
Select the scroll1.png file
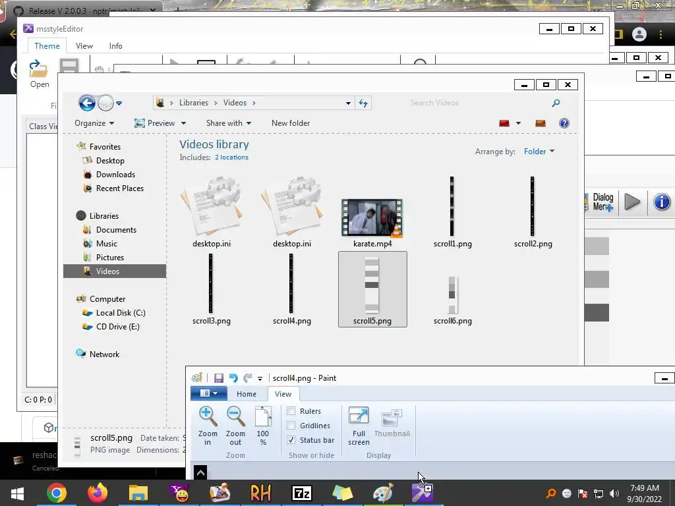tap(452, 213)
